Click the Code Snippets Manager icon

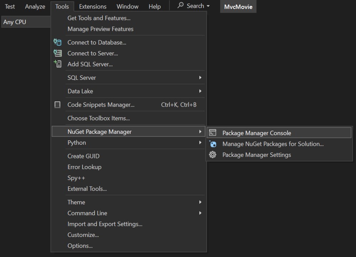click(x=57, y=105)
